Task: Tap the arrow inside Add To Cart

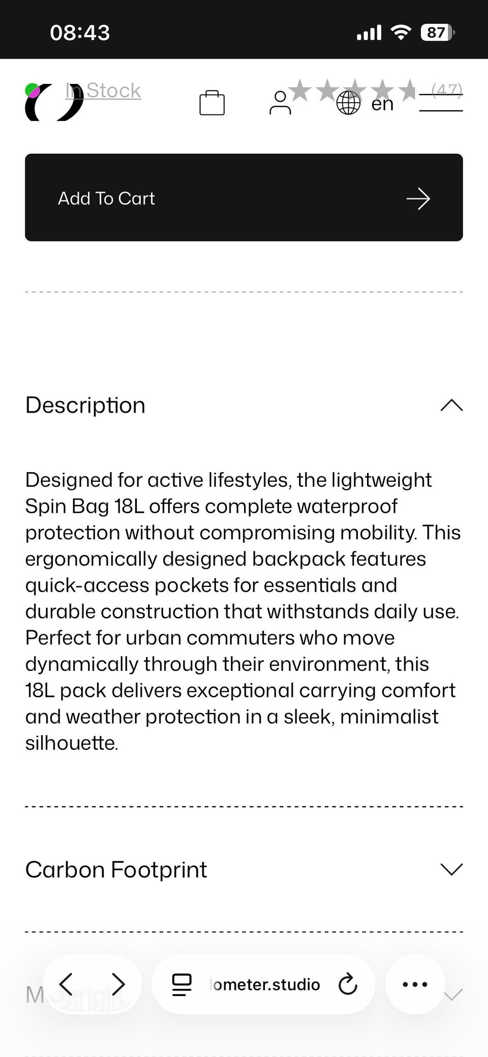Action: 418,198
